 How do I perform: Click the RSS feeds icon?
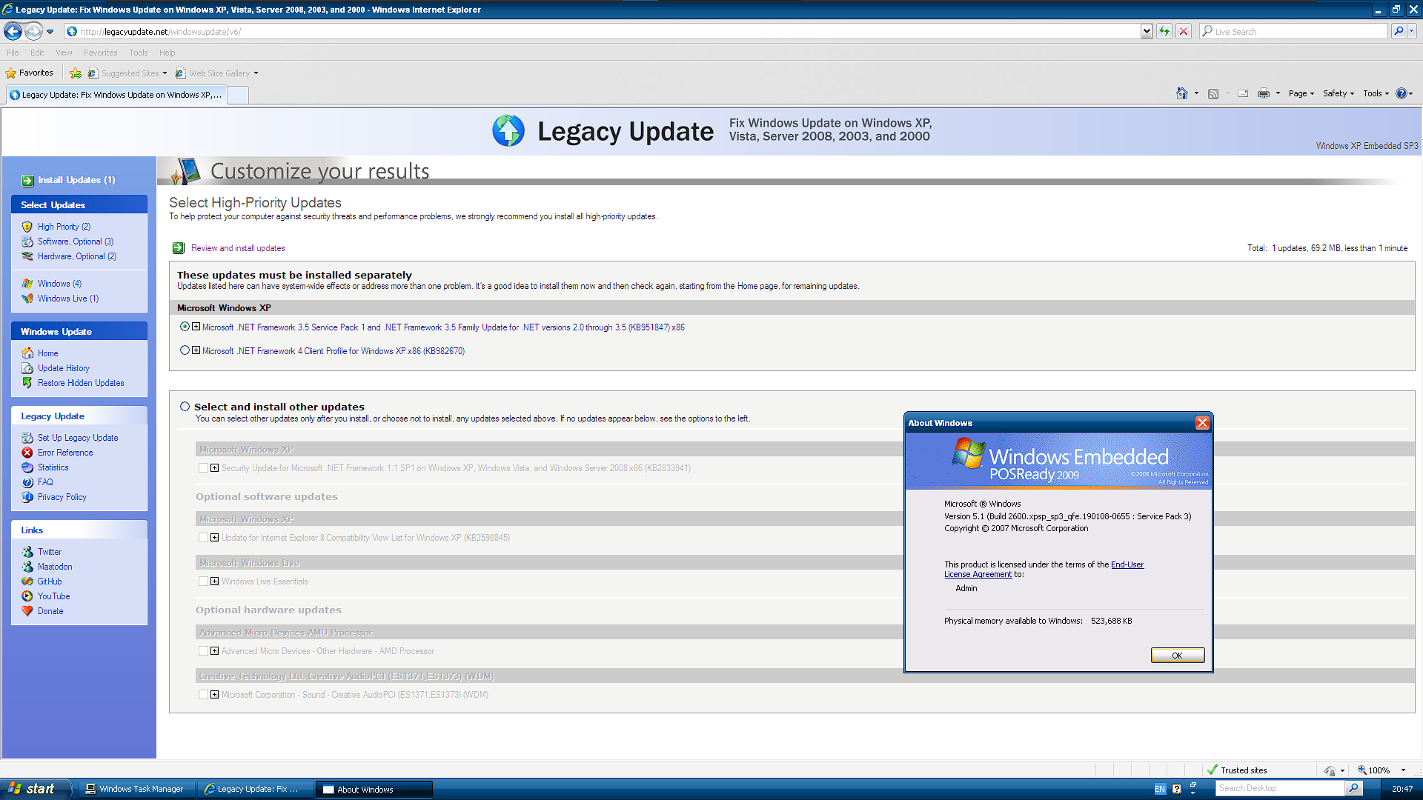(x=1213, y=93)
